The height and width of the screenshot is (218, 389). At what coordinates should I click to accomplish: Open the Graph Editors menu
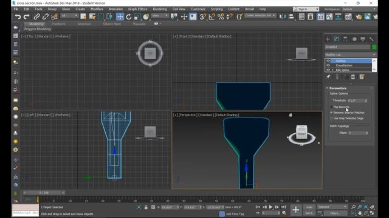(x=138, y=9)
